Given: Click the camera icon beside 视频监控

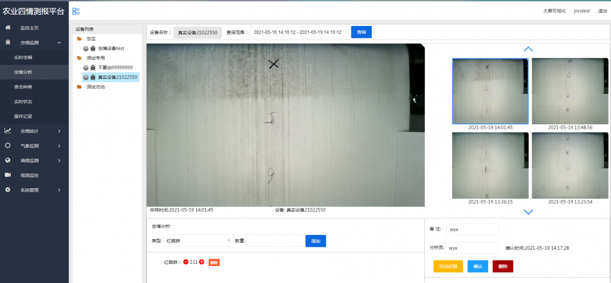Looking at the screenshot, I should [8, 175].
